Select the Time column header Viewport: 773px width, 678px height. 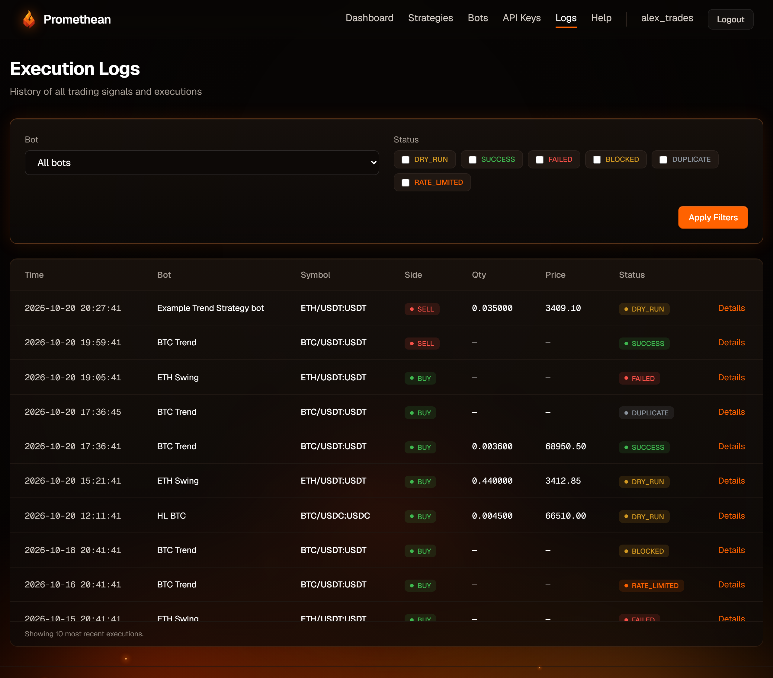point(34,275)
